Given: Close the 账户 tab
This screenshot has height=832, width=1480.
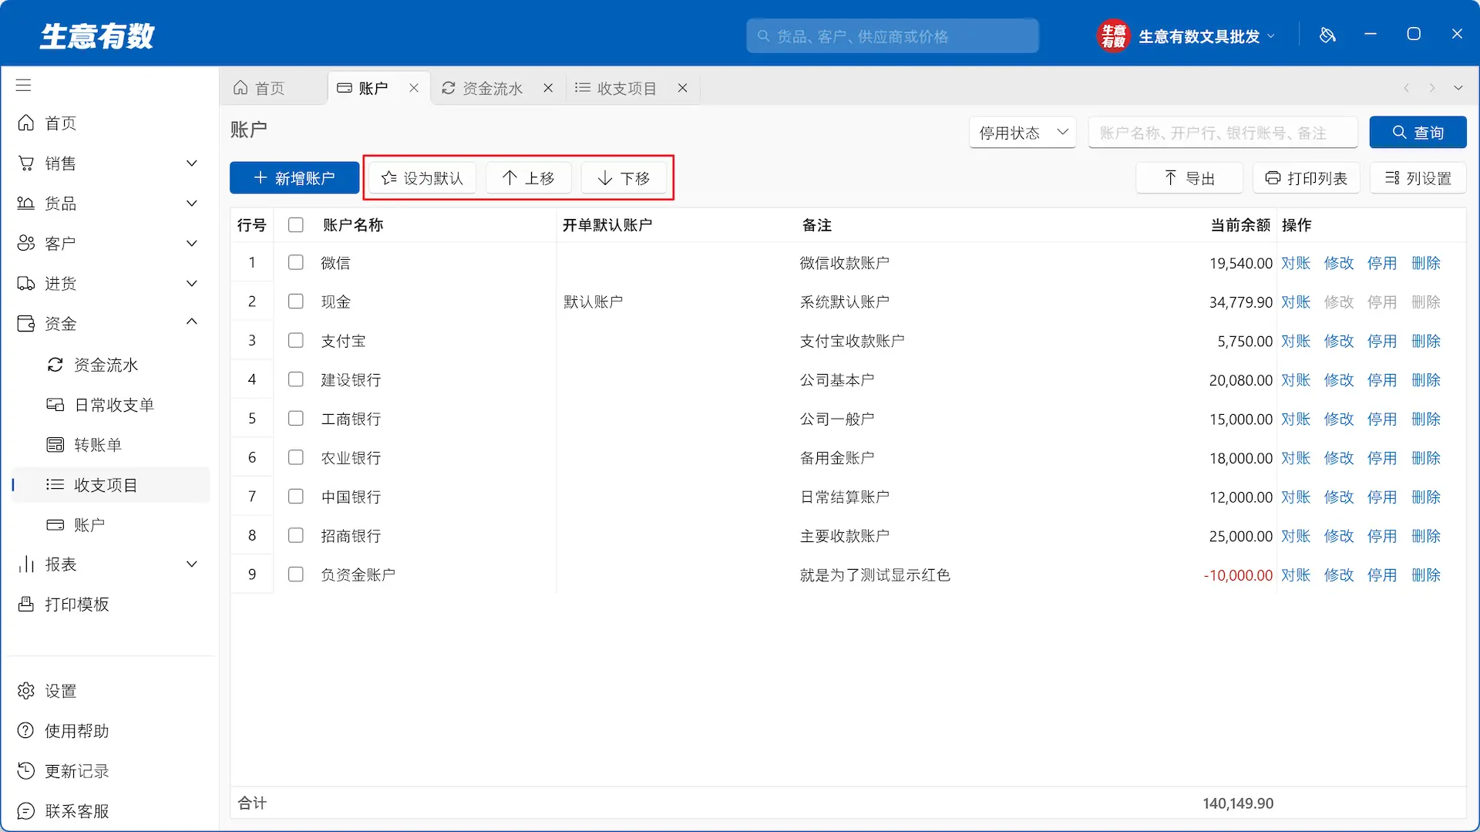Looking at the screenshot, I should point(414,88).
